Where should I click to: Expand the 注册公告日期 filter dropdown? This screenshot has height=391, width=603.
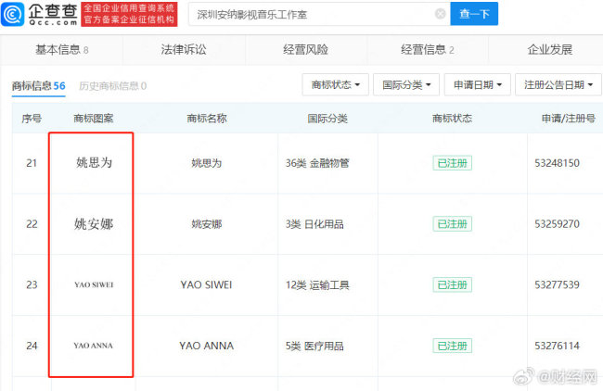(558, 84)
